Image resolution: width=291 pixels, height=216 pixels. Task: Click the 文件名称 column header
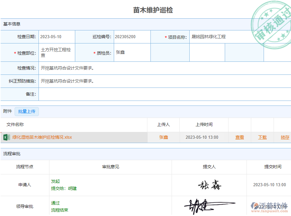(15, 125)
